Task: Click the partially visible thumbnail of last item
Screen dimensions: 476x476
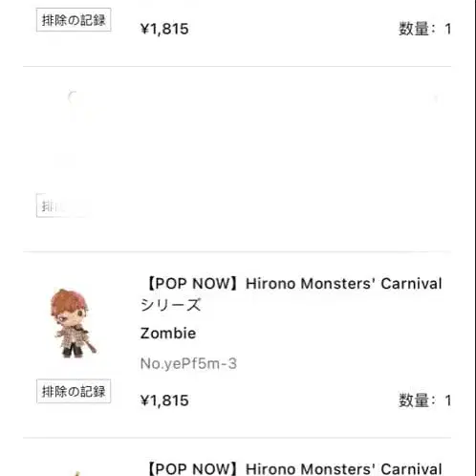Action: tap(76, 473)
